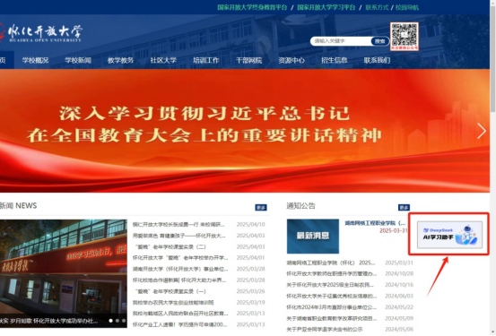Select the second news photo carousel dot
Image resolution: width=496 pixels, height=336 pixels.
(117, 321)
